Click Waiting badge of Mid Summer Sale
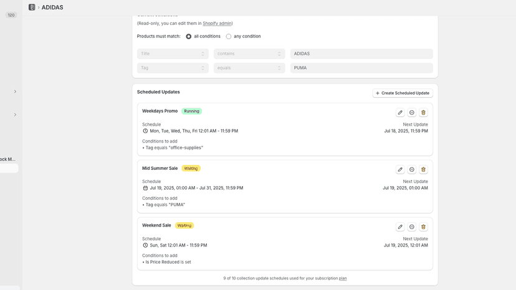The image size is (516, 290). click(x=191, y=169)
